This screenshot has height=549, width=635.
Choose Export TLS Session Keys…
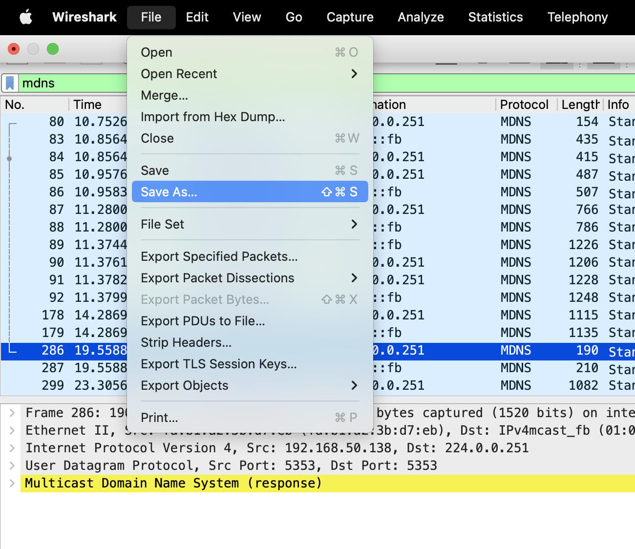pyautogui.click(x=218, y=364)
